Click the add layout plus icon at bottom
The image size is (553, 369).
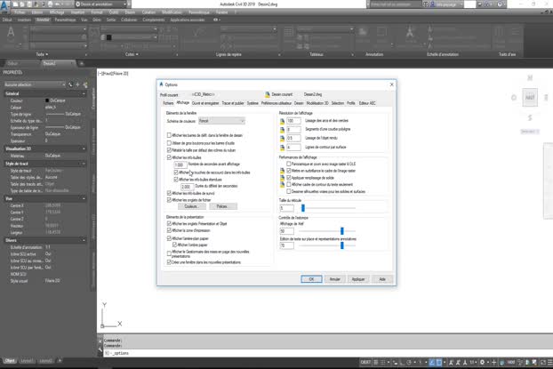(x=60, y=360)
